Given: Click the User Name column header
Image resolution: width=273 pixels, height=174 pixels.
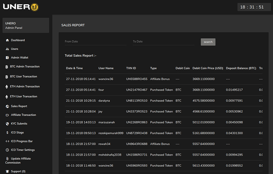Looking at the screenshot, I should tap(106, 68).
